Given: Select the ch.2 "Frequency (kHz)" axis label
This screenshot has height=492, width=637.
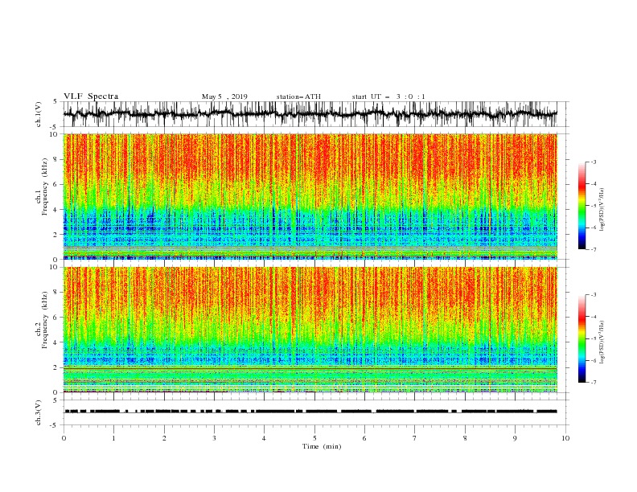Looking at the screenshot, I should click(x=45, y=320).
